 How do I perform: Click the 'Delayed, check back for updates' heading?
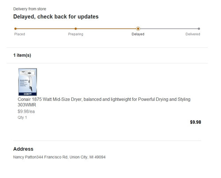coord(56,17)
